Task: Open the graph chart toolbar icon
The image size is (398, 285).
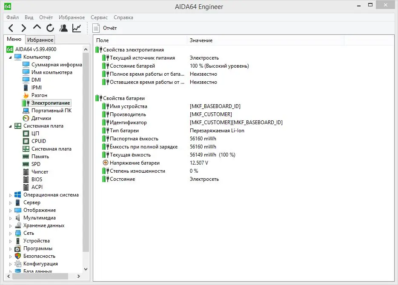Action: tap(77, 28)
